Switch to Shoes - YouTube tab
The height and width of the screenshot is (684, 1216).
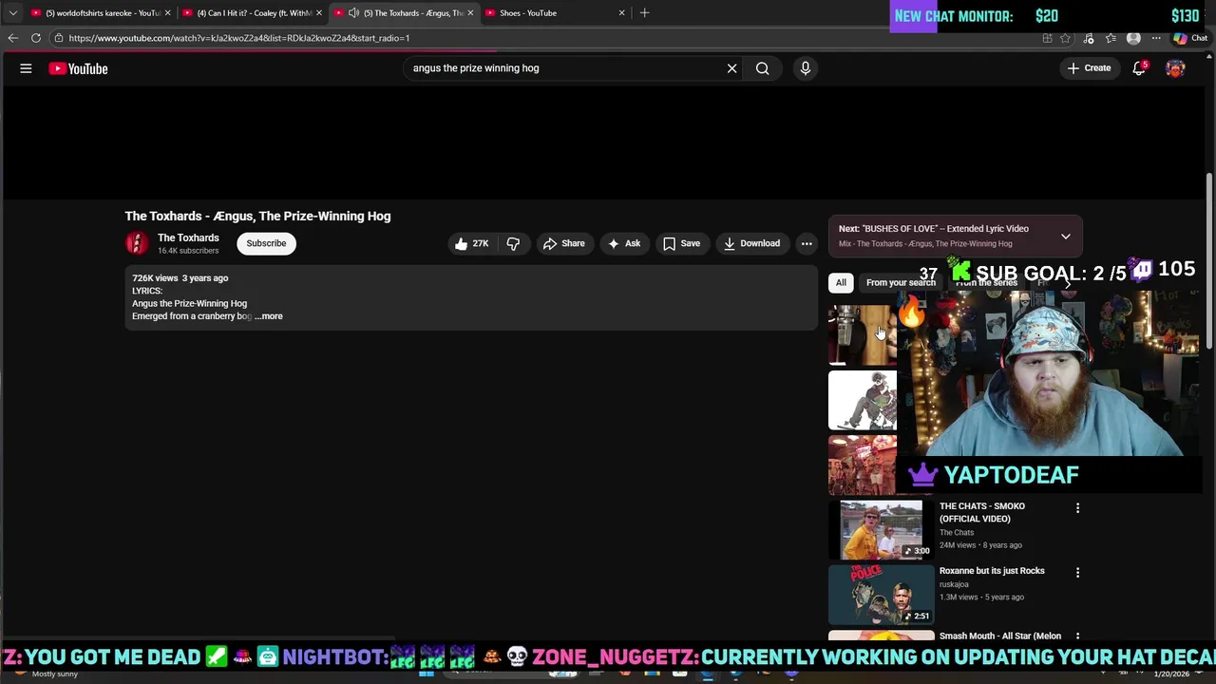pyautogui.click(x=556, y=13)
